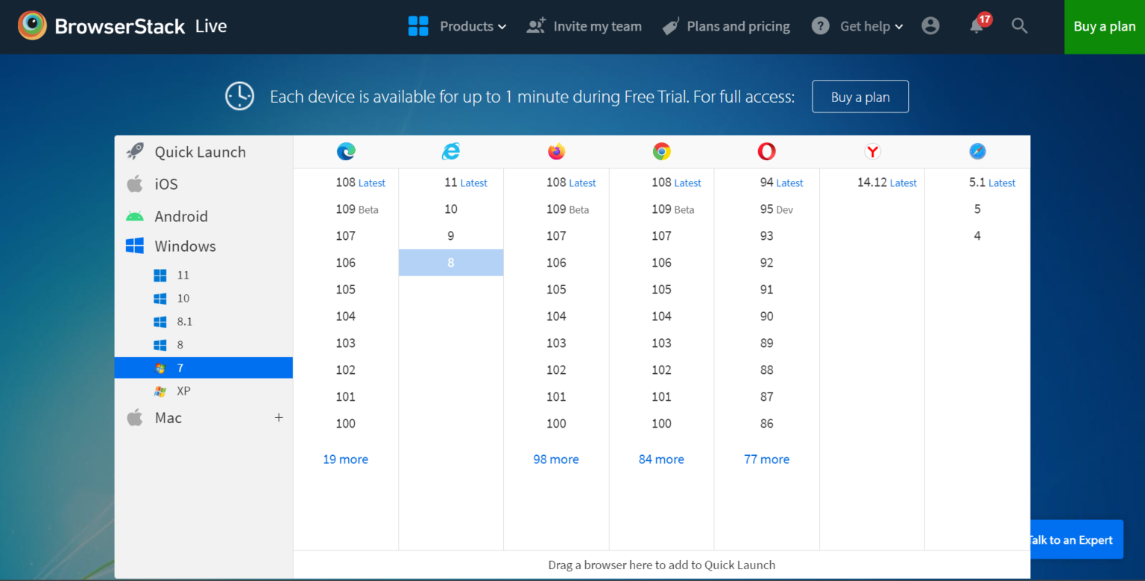The width and height of the screenshot is (1145, 581).
Task: Click the Buy a plan button
Action: pos(1105,26)
